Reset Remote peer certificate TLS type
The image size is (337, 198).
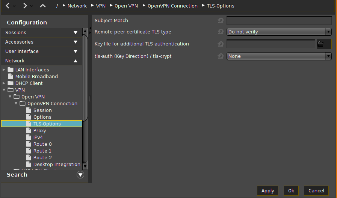[221, 32]
